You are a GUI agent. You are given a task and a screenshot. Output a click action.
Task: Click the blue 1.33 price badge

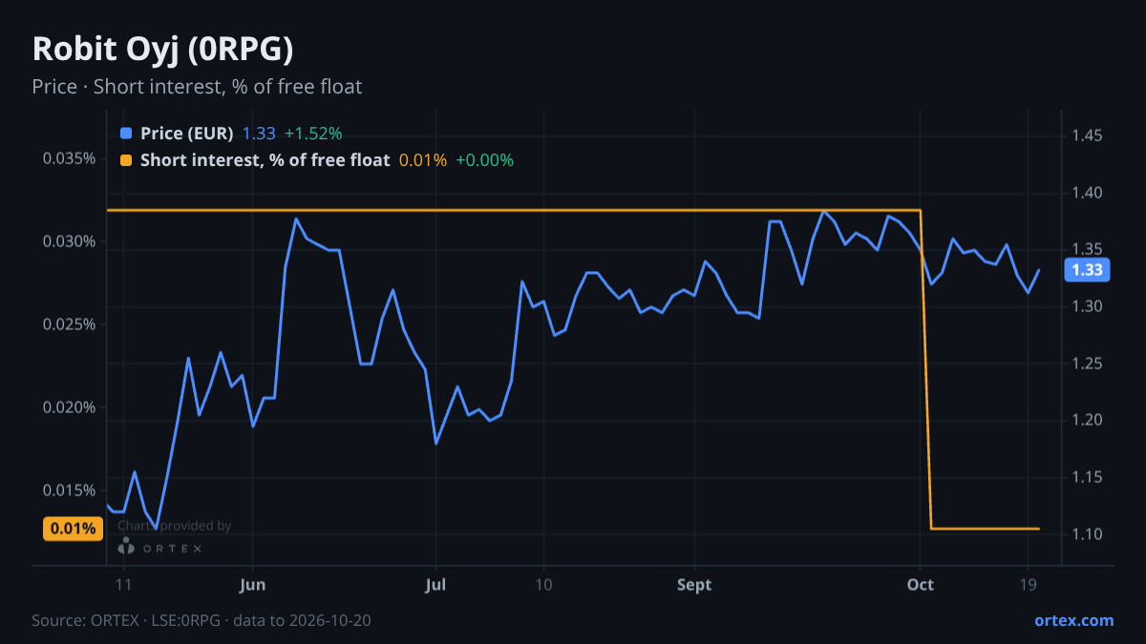[x=1087, y=270]
